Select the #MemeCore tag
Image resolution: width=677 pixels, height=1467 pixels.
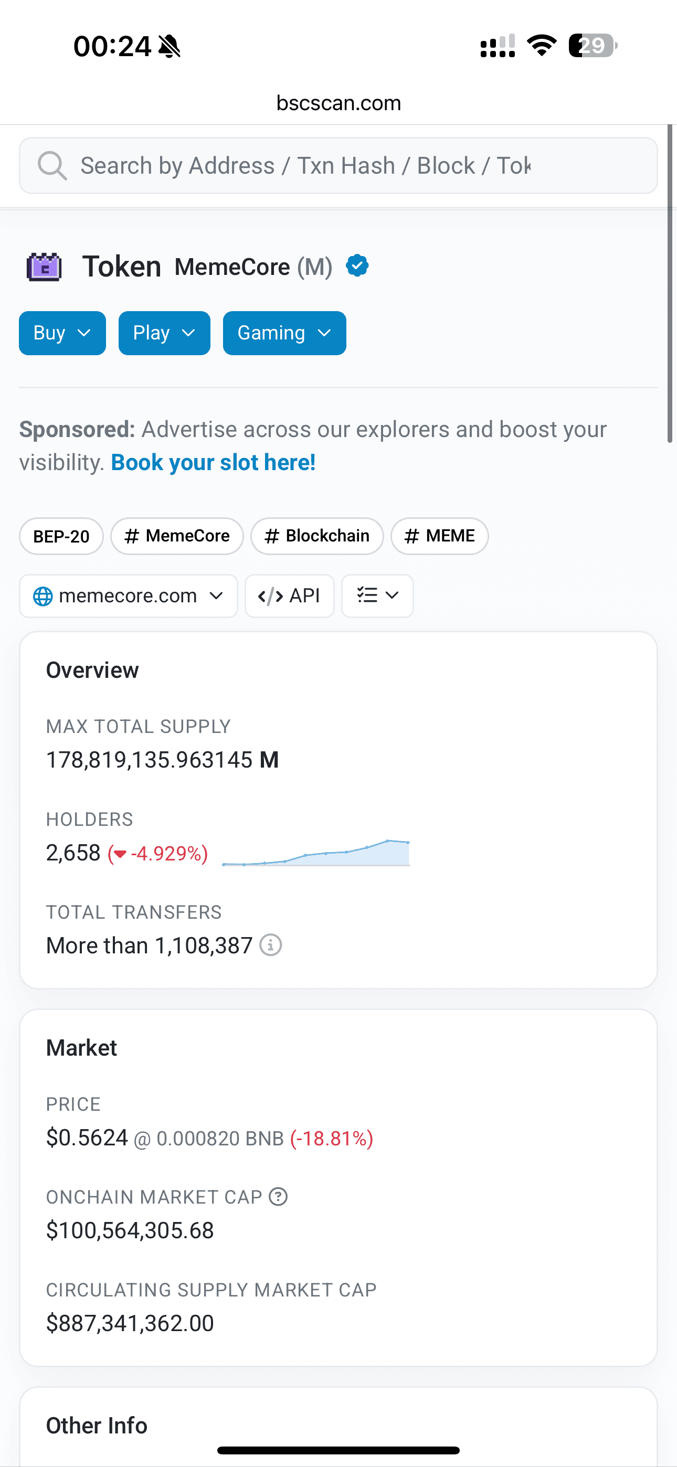click(177, 536)
